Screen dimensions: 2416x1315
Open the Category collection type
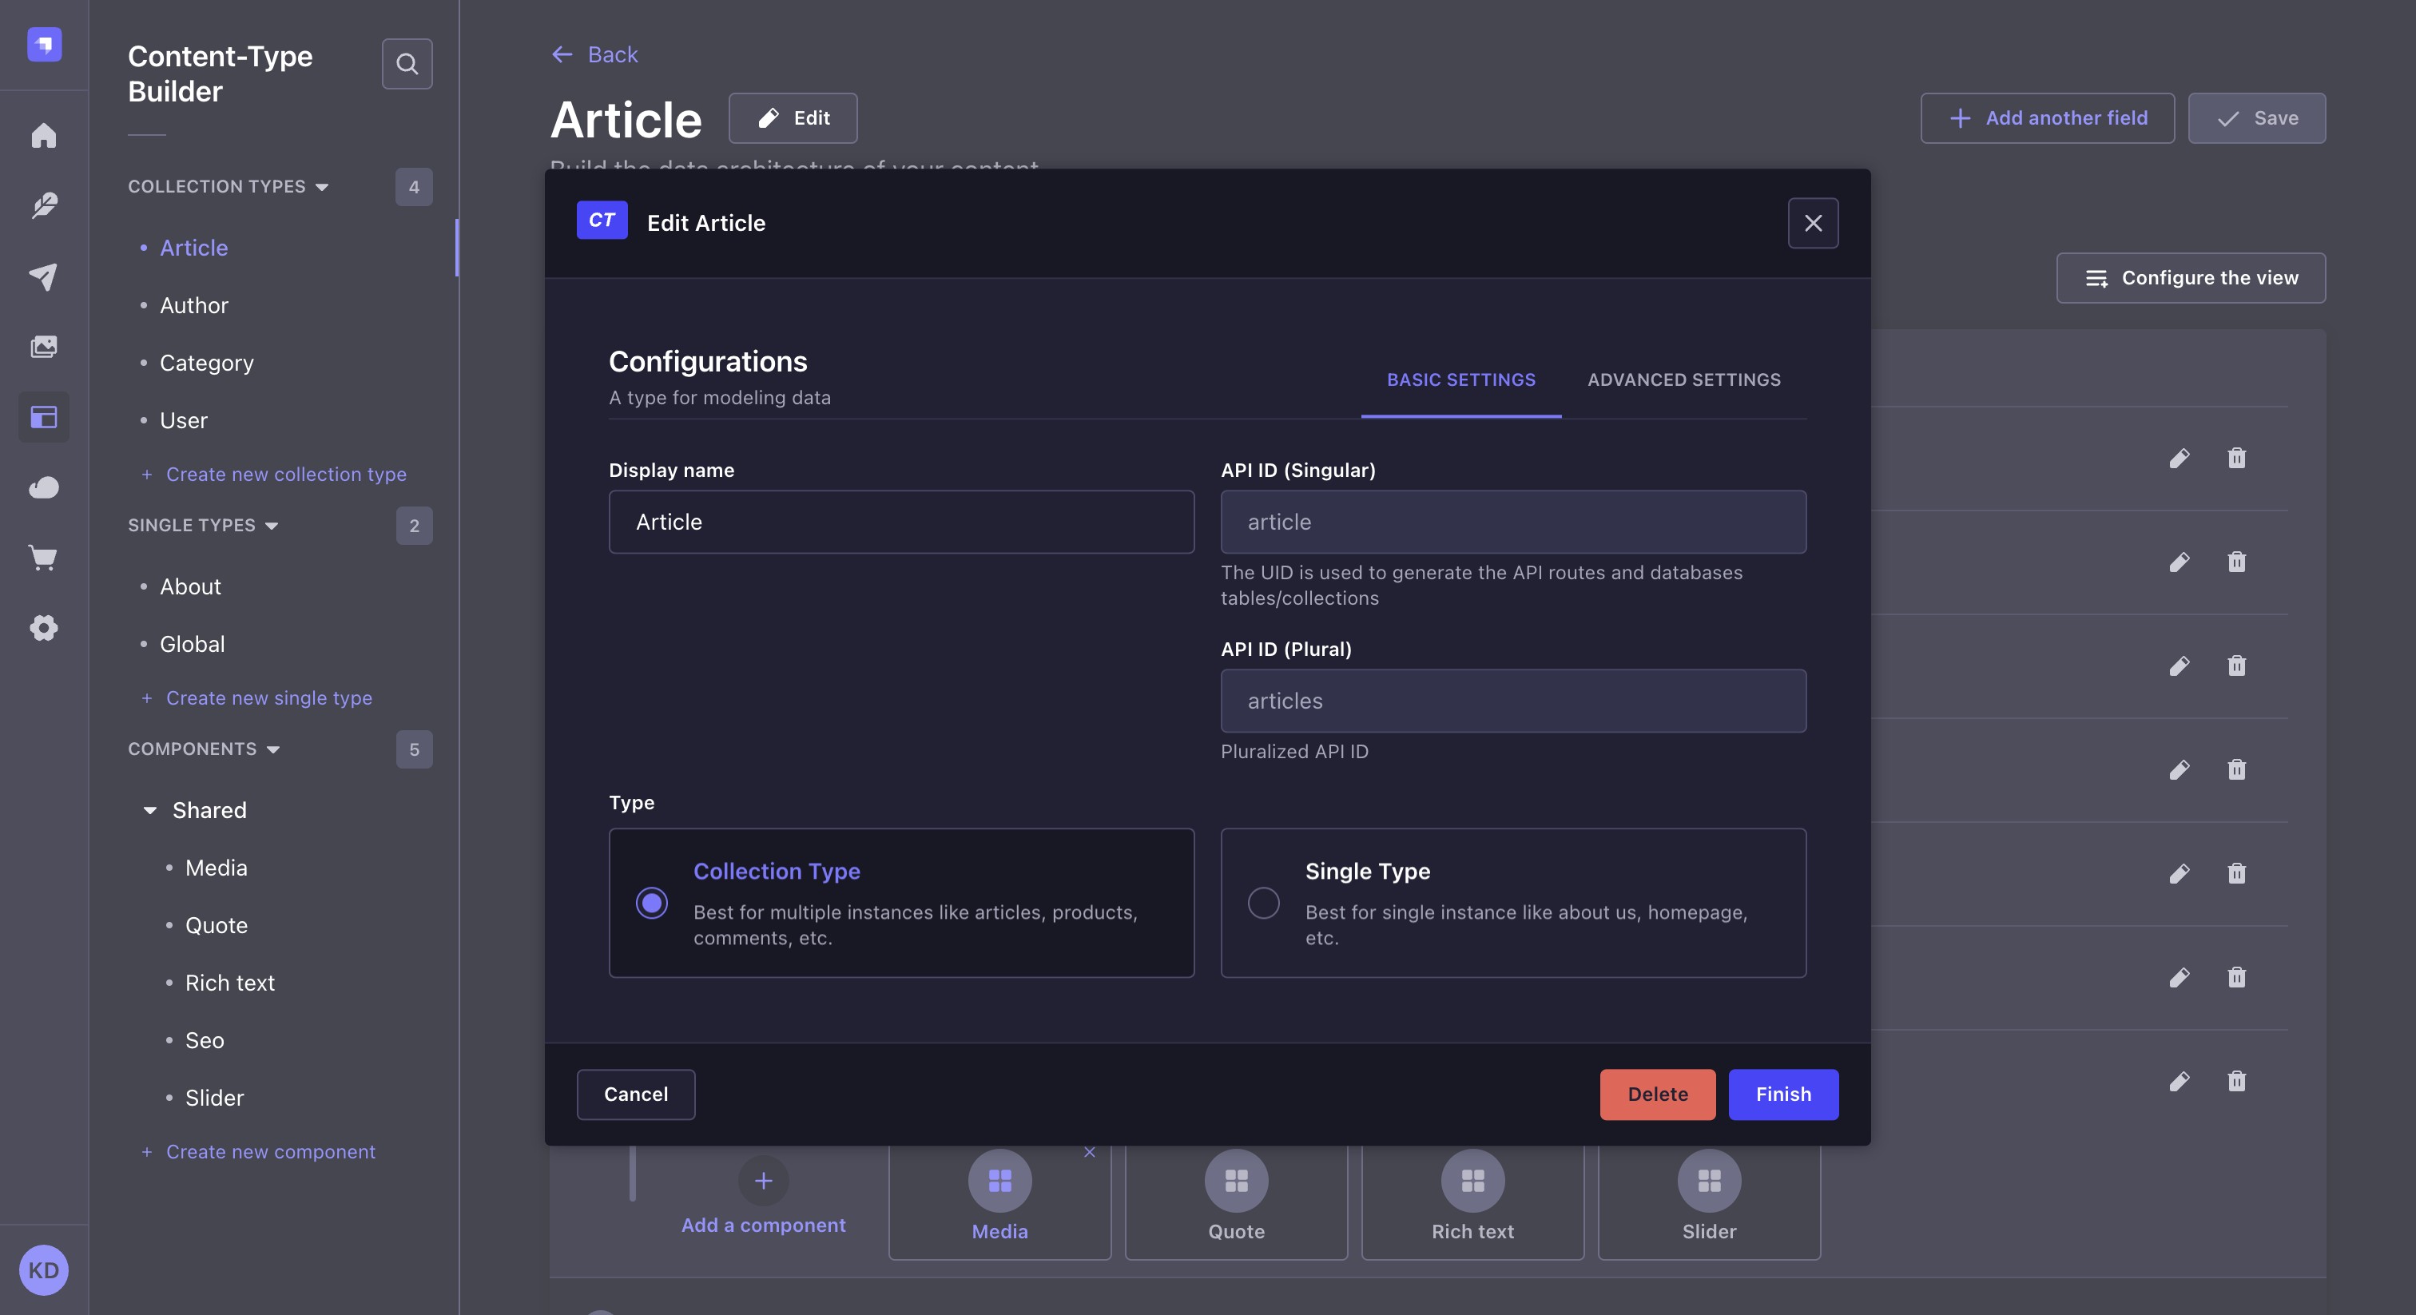206,363
